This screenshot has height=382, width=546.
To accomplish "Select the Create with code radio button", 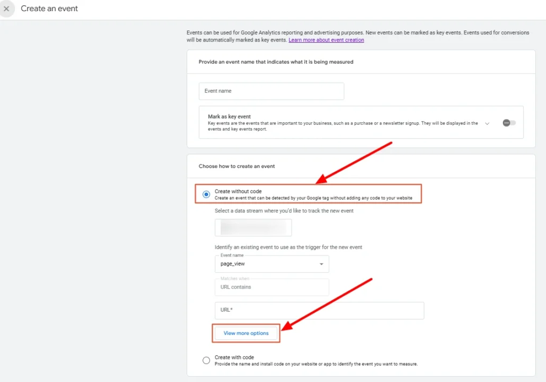I will point(206,361).
